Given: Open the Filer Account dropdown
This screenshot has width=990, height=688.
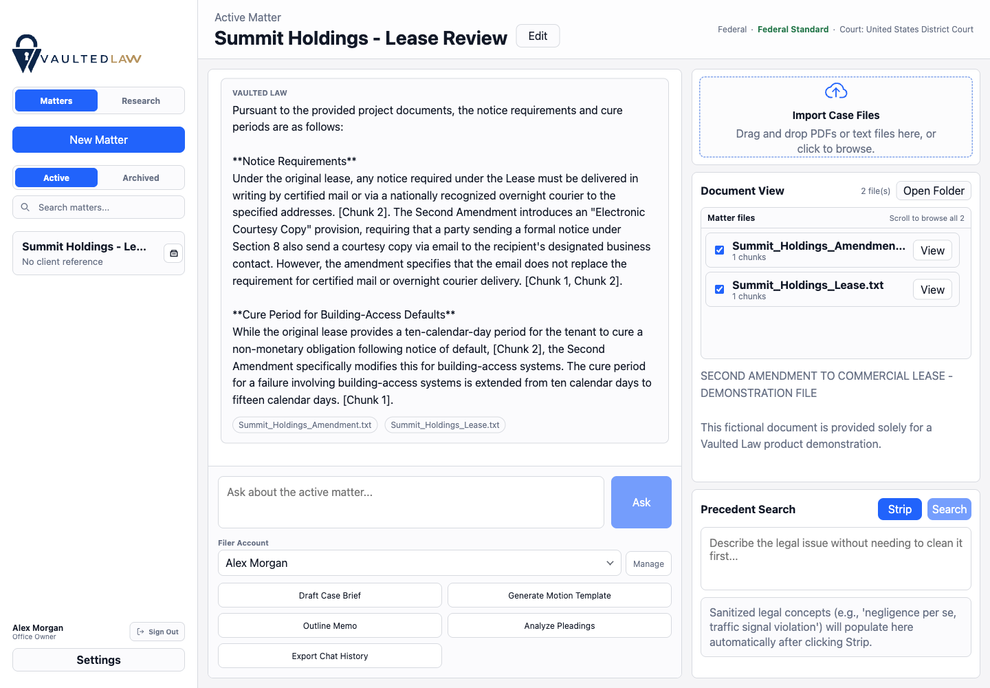Looking at the screenshot, I should (419, 563).
